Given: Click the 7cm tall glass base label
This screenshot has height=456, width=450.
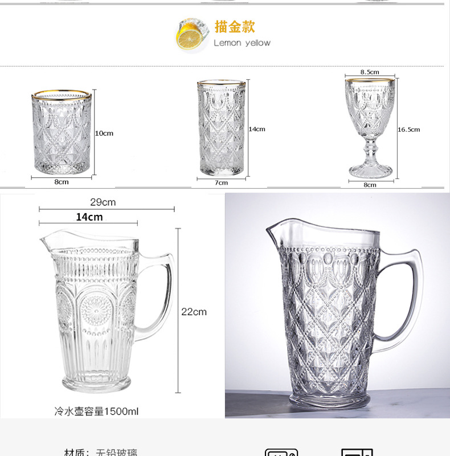Looking at the screenshot, I should [221, 182].
